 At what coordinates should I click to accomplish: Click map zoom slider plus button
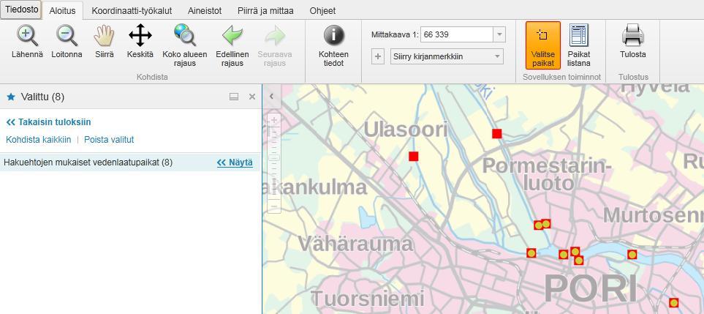274,120
